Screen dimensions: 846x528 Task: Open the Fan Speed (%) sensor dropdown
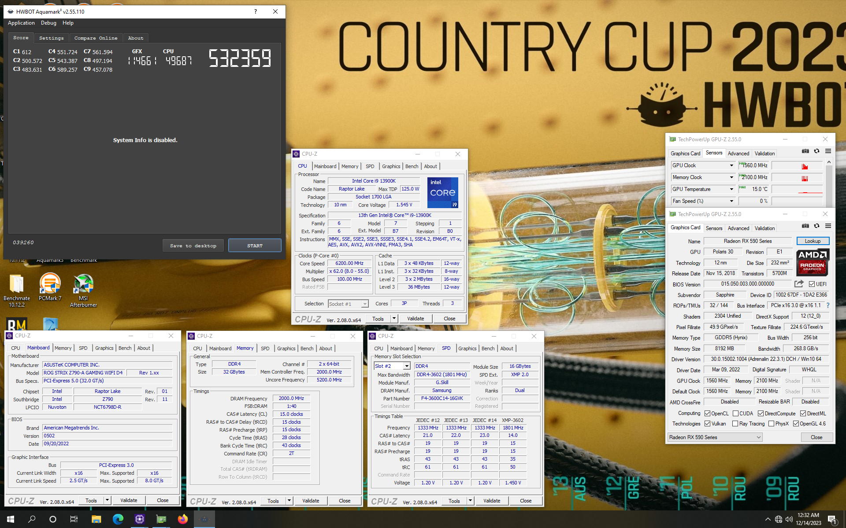pyautogui.click(x=731, y=201)
